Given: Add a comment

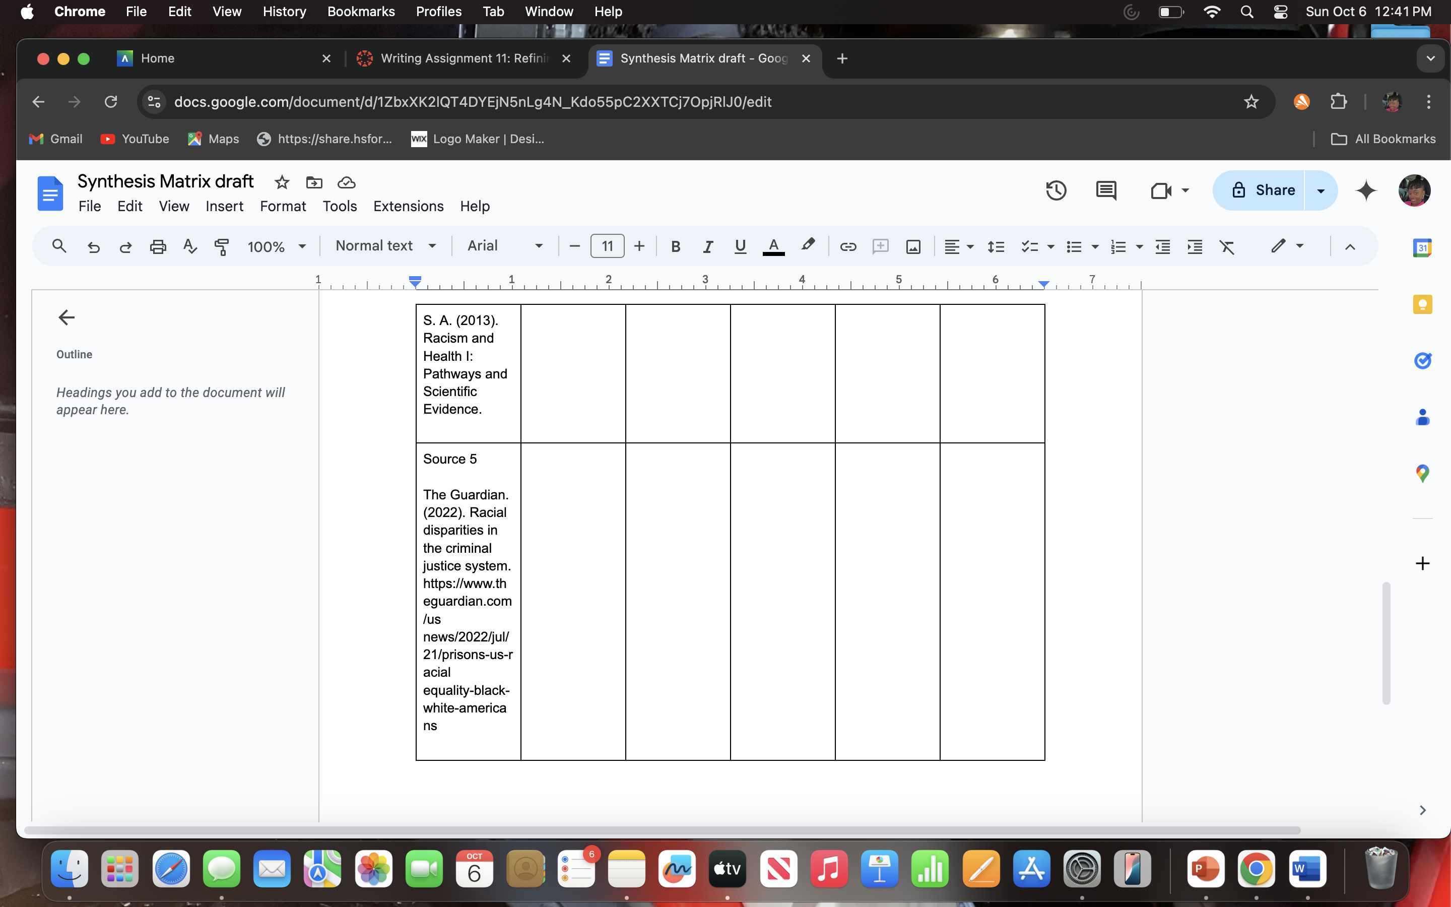Looking at the screenshot, I should tap(880, 246).
